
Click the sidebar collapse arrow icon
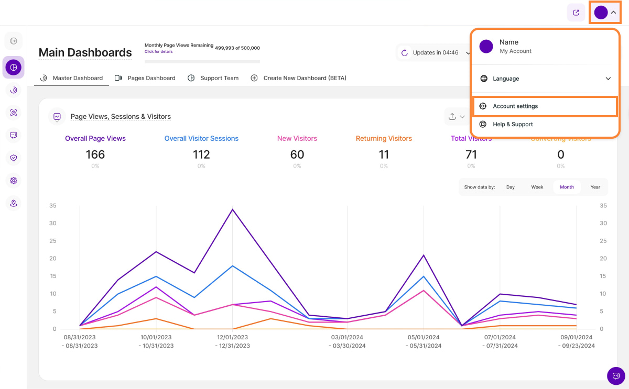point(14,41)
